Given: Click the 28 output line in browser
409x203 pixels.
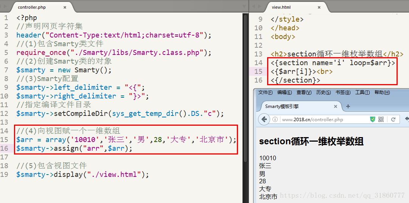Looking at the screenshot, I should point(263,181).
